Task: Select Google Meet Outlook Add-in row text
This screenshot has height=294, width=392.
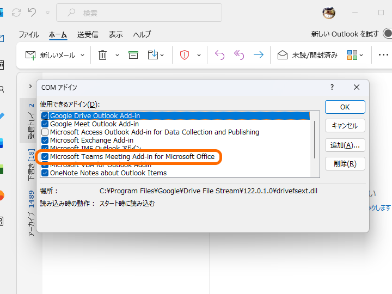Action: 94,124
